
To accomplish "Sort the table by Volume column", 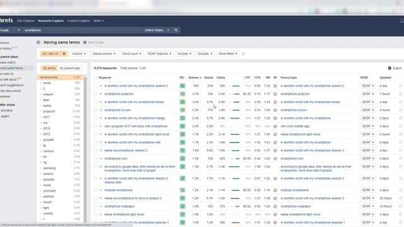I will (195, 78).
